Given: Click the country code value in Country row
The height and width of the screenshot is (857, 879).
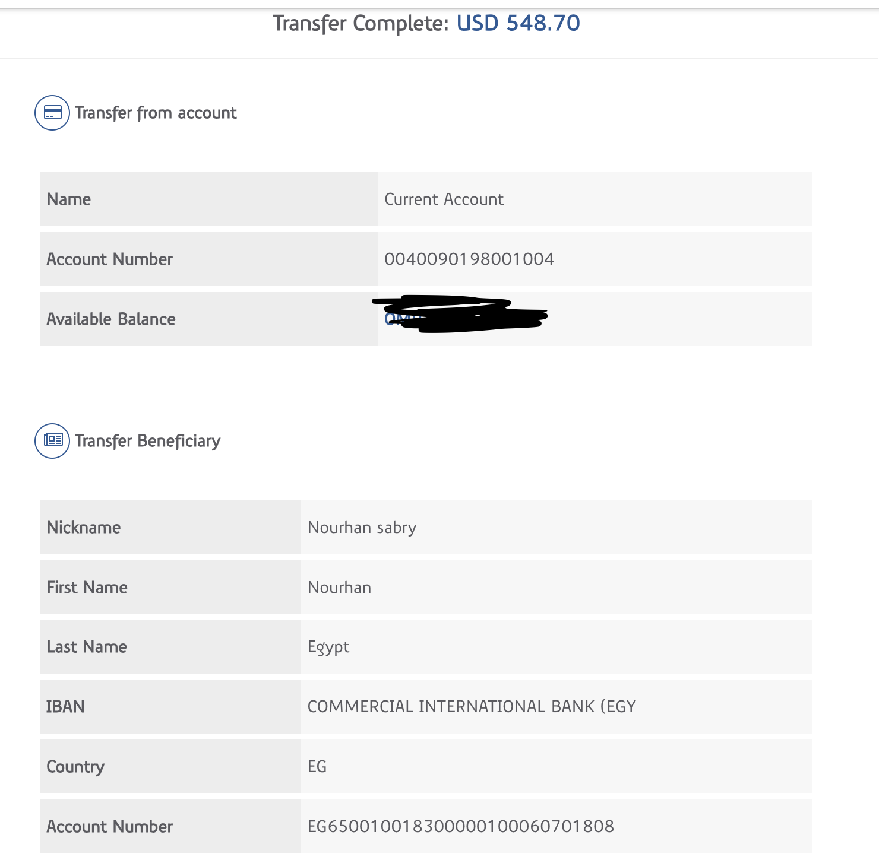Looking at the screenshot, I should pyautogui.click(x=317, y=767).
